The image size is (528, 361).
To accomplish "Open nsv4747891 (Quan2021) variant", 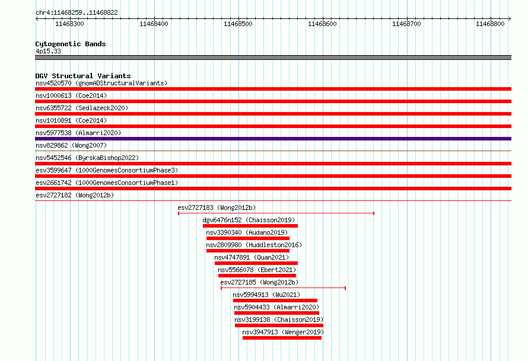I will point(252,257).
